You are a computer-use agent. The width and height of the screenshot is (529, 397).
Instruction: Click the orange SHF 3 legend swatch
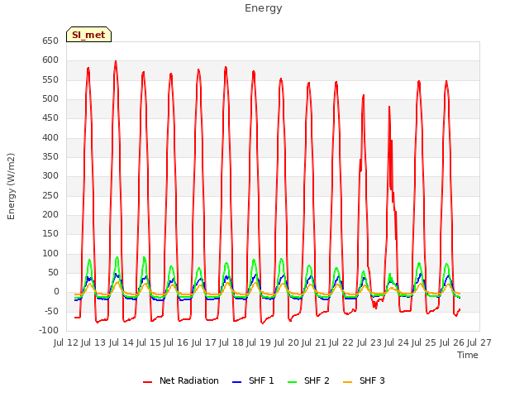click(347, 382)
